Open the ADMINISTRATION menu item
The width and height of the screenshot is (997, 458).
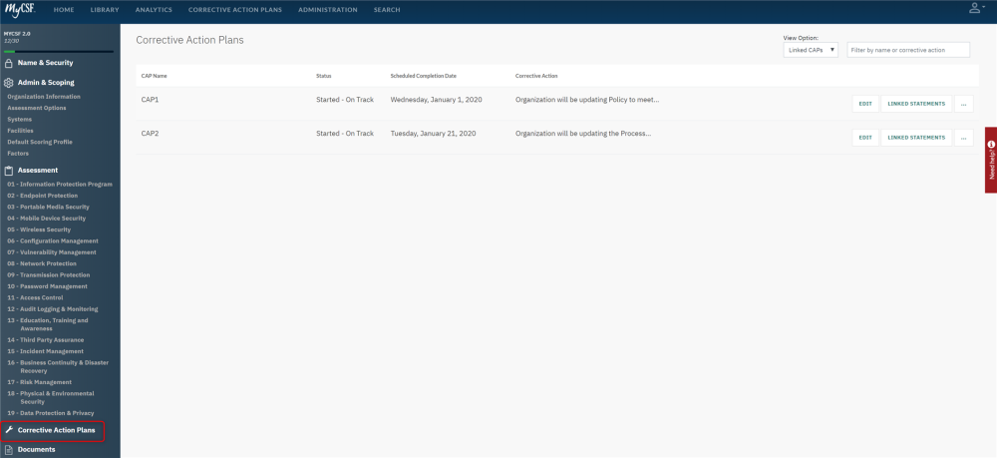coord(327,10)
